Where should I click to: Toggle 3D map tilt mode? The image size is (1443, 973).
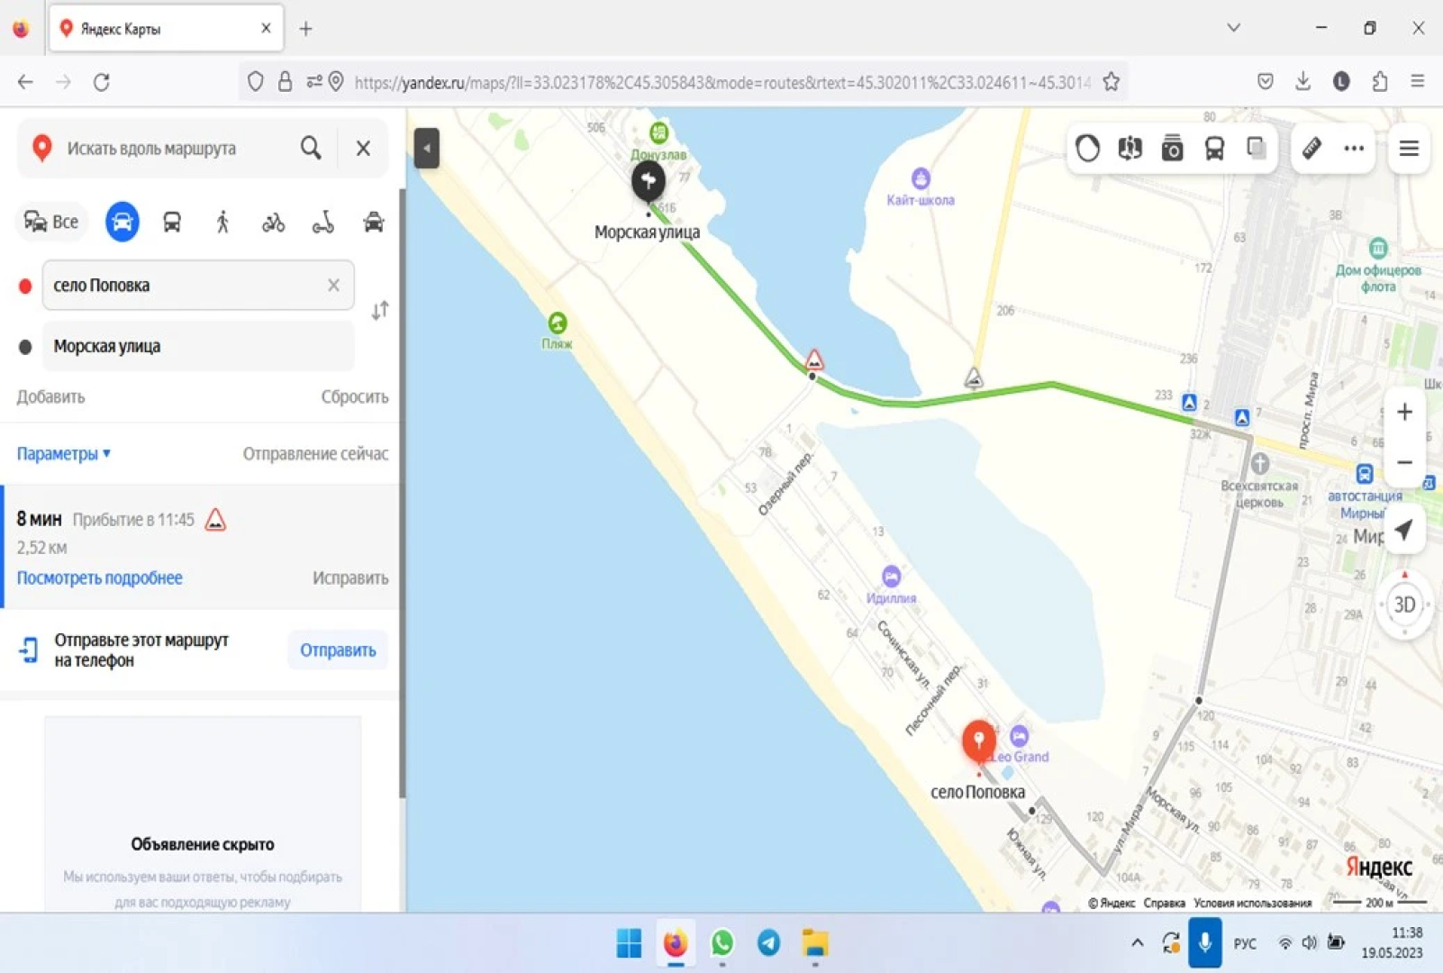coord(1404,605)
